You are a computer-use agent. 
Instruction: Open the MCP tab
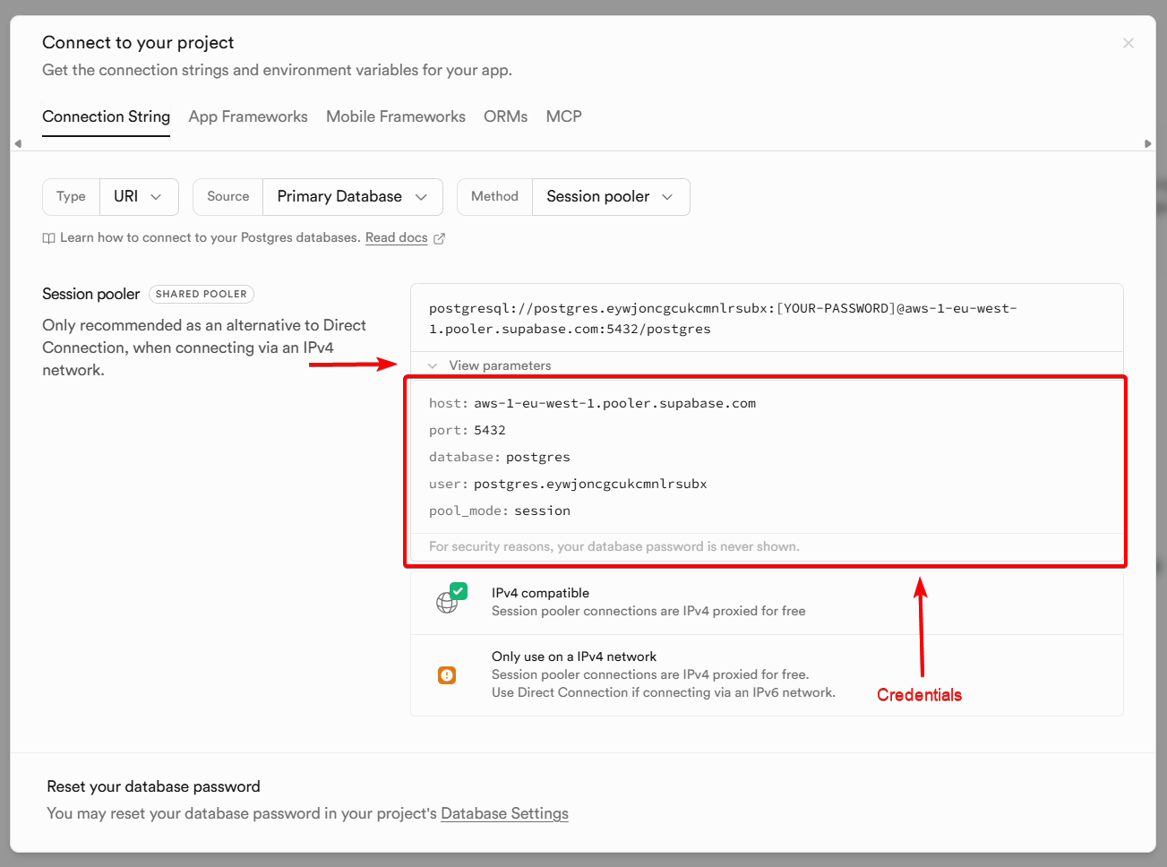click(x=563, y=116)
